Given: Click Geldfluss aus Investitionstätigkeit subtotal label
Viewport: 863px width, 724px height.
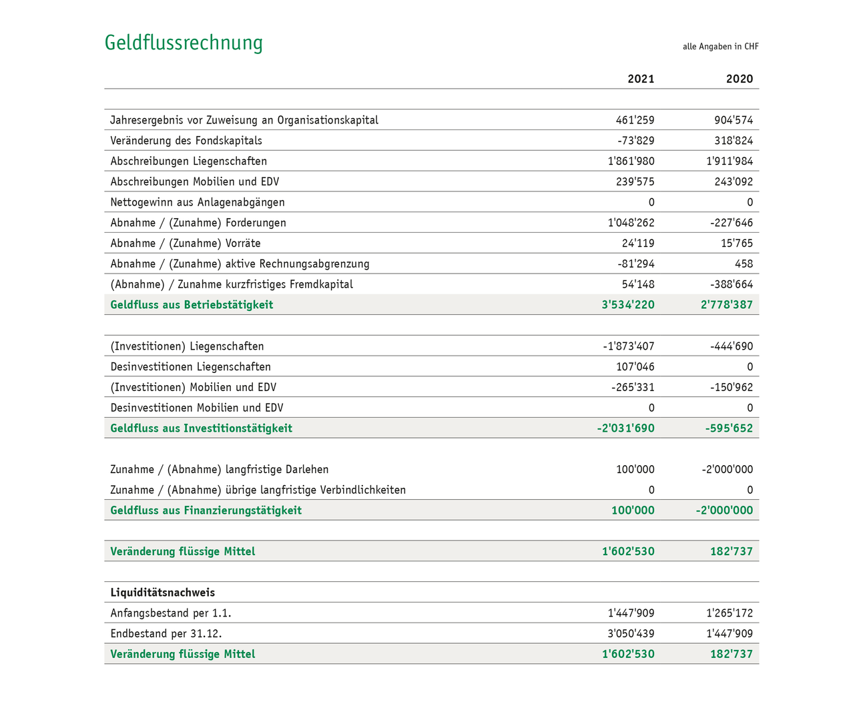Looking at the screenshot, I should point(201,428).
